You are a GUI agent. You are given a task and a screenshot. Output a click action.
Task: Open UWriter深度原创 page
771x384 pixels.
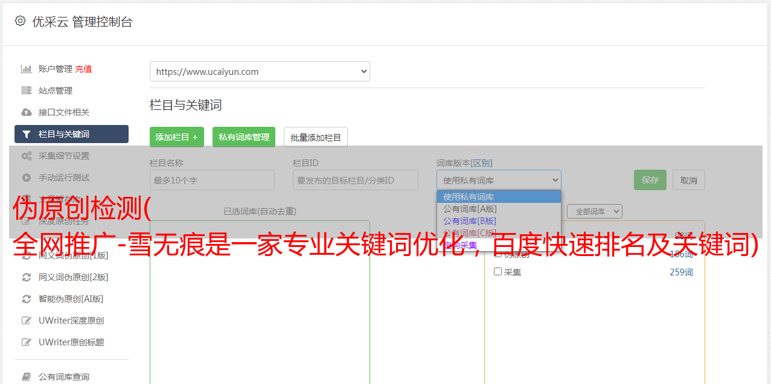[71, 321]
